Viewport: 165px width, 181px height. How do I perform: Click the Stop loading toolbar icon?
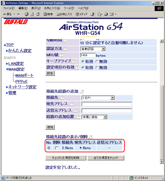[x=26, y=14]
